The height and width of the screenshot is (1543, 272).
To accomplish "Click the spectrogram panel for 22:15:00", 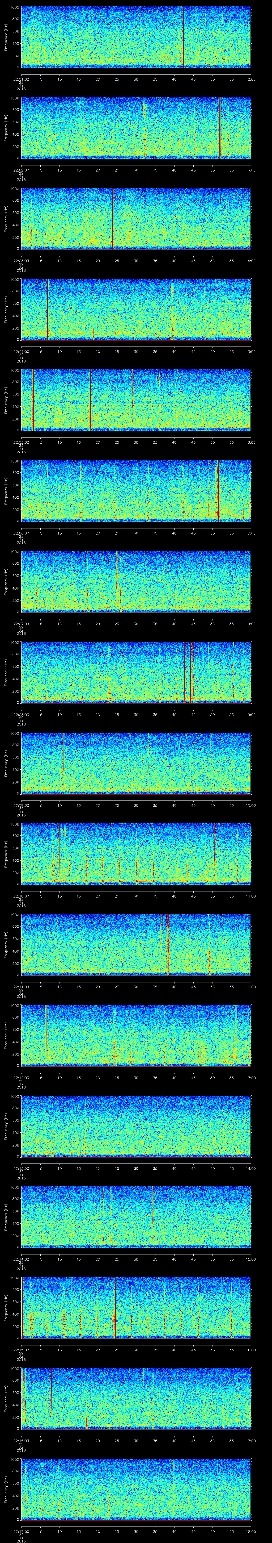I will (136, 1308).
